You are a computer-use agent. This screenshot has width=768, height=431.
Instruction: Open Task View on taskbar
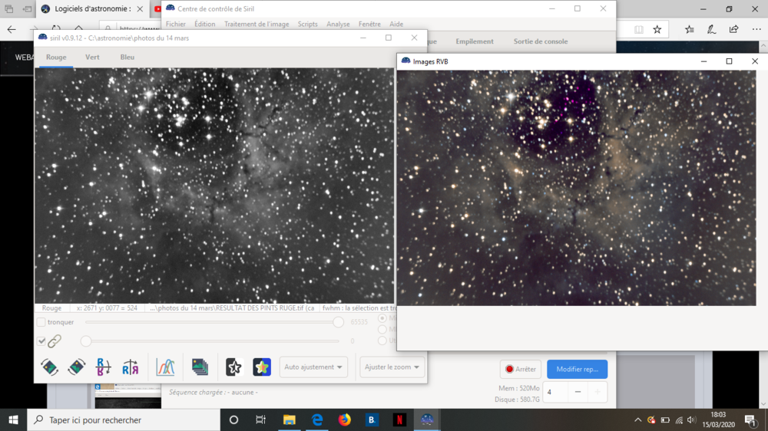tap(260, 419)
